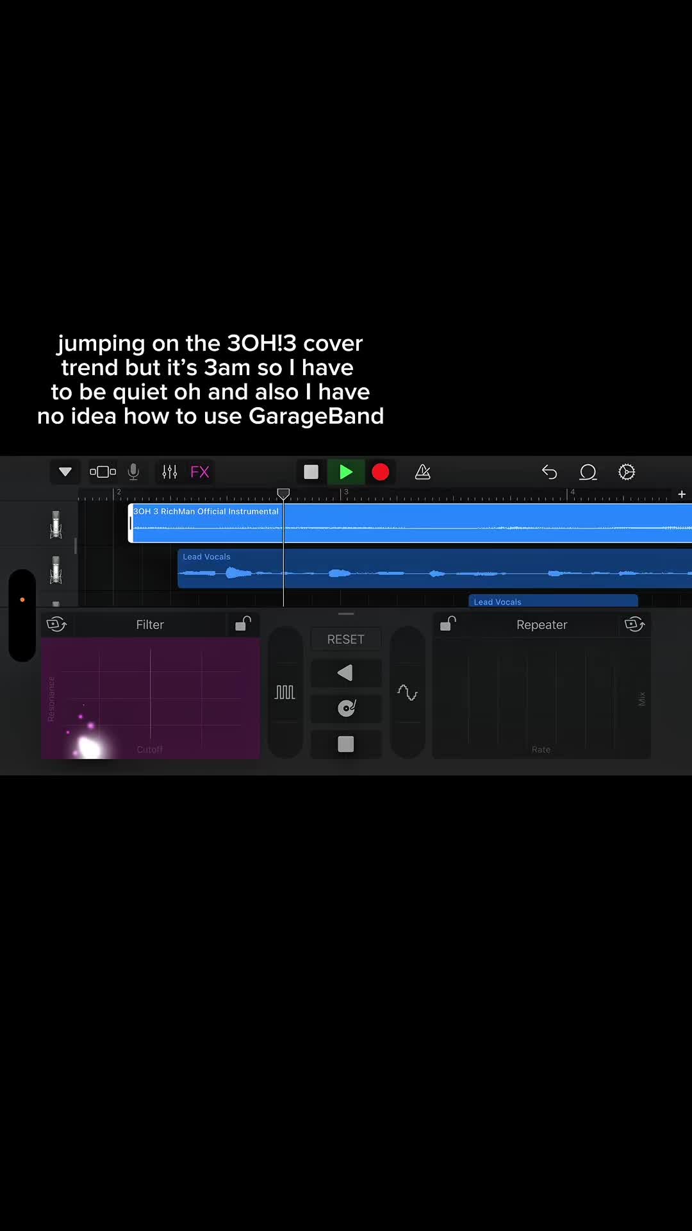Touch the purple Filter XY pad
Viewport: 692px width, 1231px height.
coord(151,699)
